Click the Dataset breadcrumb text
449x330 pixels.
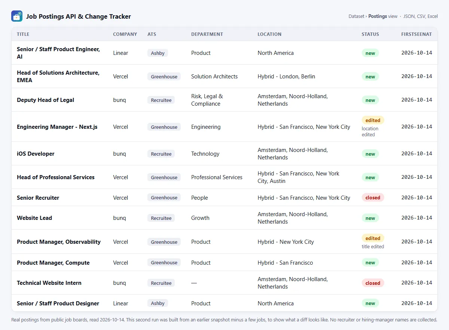click(356, 16)
